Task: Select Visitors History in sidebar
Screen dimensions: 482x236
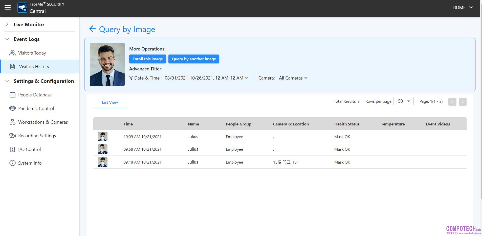Action: 34,67
